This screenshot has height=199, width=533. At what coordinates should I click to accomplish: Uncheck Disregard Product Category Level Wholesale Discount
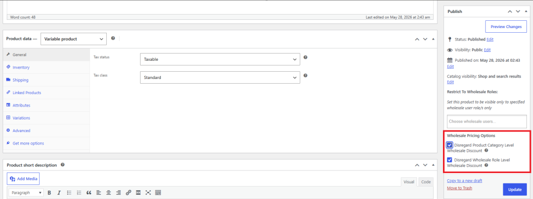[x=450, y=145]
